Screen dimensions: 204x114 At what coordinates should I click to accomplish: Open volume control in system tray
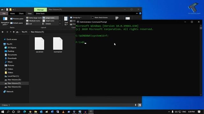pos(176,112)
